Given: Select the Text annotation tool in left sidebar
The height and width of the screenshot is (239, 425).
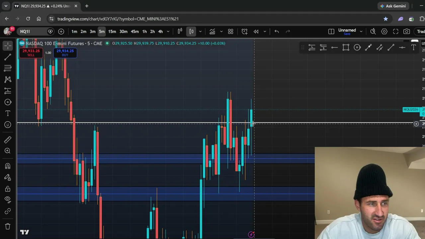Looking at the screenshot, I should tap(8, 113).
